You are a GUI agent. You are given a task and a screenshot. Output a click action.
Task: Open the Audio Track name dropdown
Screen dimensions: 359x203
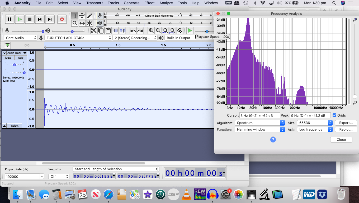pos(17,53)
